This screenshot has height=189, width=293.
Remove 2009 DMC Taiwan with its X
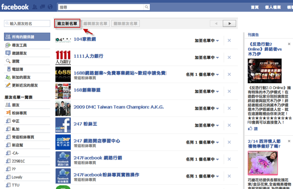pyautogui.click(x=230, y=108)
